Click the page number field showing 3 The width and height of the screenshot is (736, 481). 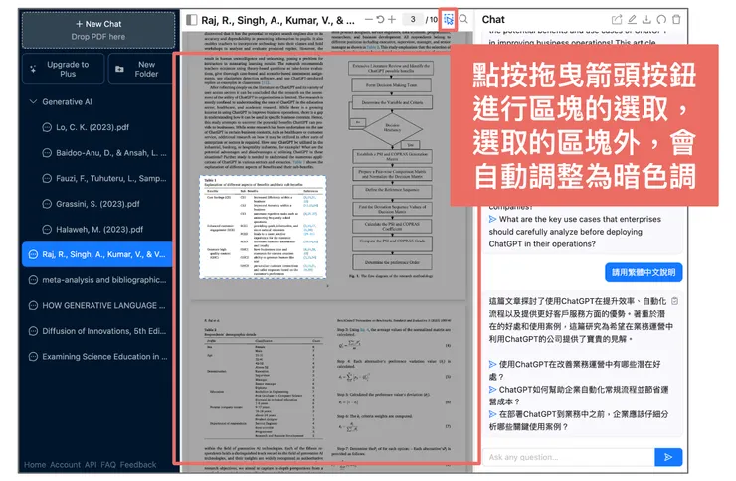pos(412,19)
